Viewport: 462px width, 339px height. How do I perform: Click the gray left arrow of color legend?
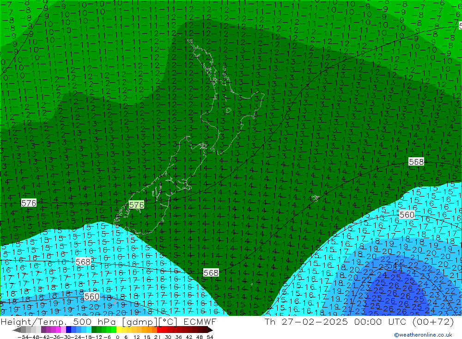(17, 330)
